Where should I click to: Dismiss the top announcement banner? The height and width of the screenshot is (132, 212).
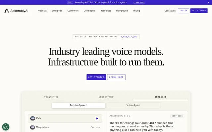click(x=208, y=2)
